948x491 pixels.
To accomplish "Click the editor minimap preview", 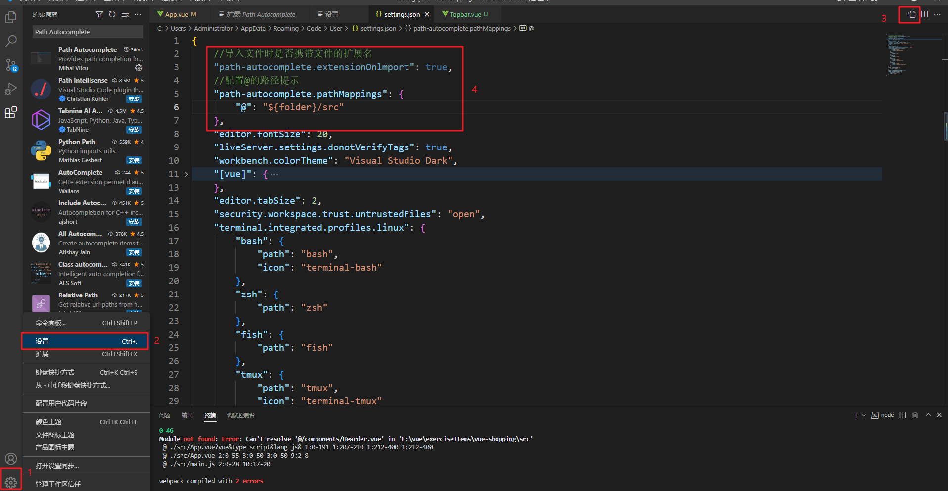I will [912, 54].
